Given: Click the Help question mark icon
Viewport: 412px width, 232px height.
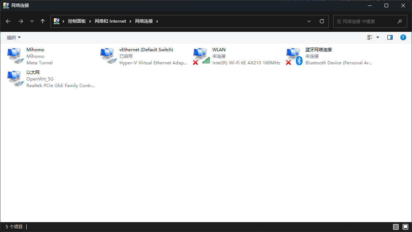Looking at the screenshot, I should coord(403,37).
